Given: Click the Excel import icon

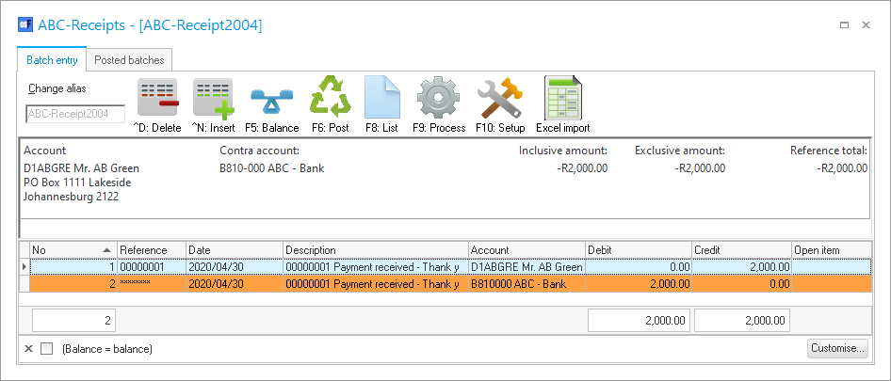Looking at the screenshot, I should pyautogui.click(x=562, y=99).
